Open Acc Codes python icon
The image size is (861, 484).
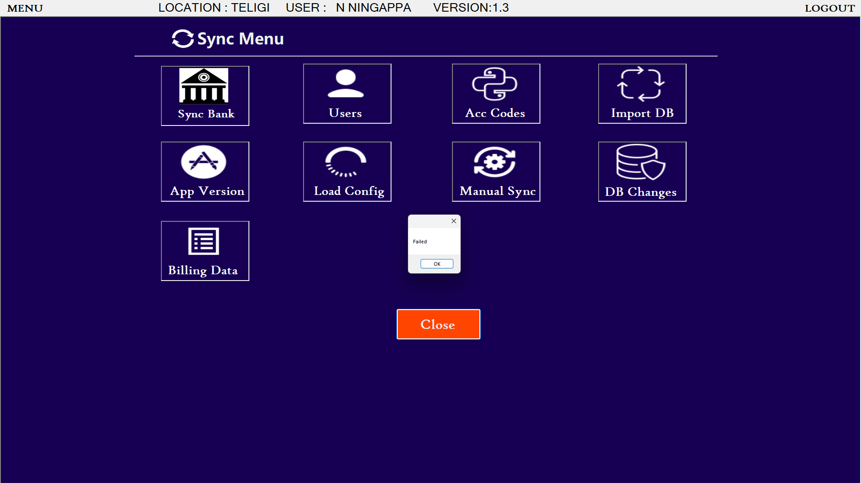click(495, 84)
